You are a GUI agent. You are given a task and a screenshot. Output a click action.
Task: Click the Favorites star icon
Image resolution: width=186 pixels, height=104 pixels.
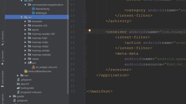tap(2, 64)
